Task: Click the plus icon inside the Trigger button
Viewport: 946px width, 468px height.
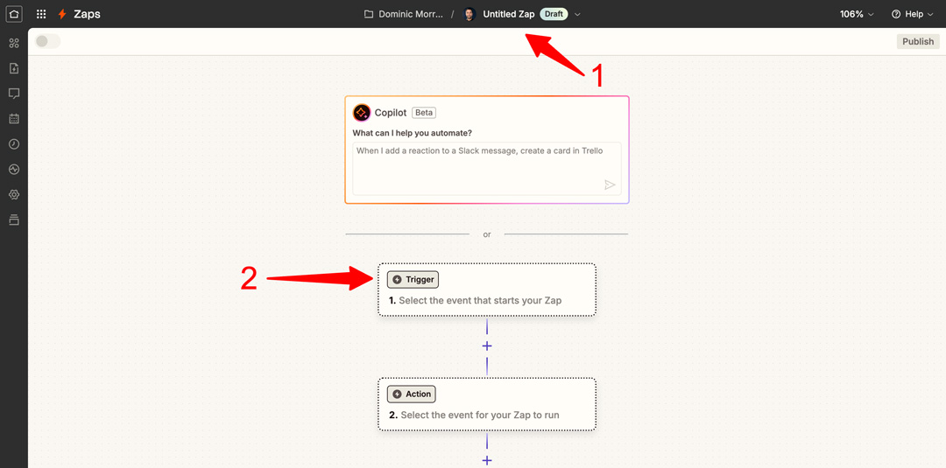Action: click(x=397, y=279)
